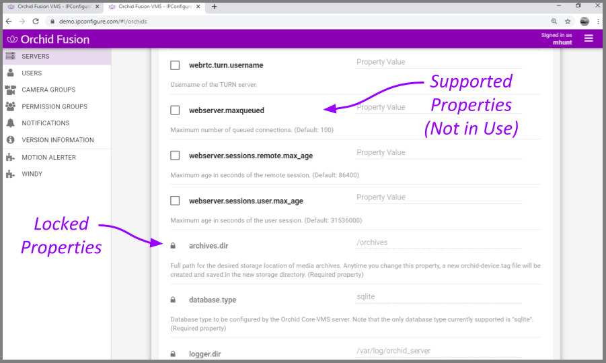Click the lock icon beside archives.dir
The image size is (606, 363).
tap(173, 245)
